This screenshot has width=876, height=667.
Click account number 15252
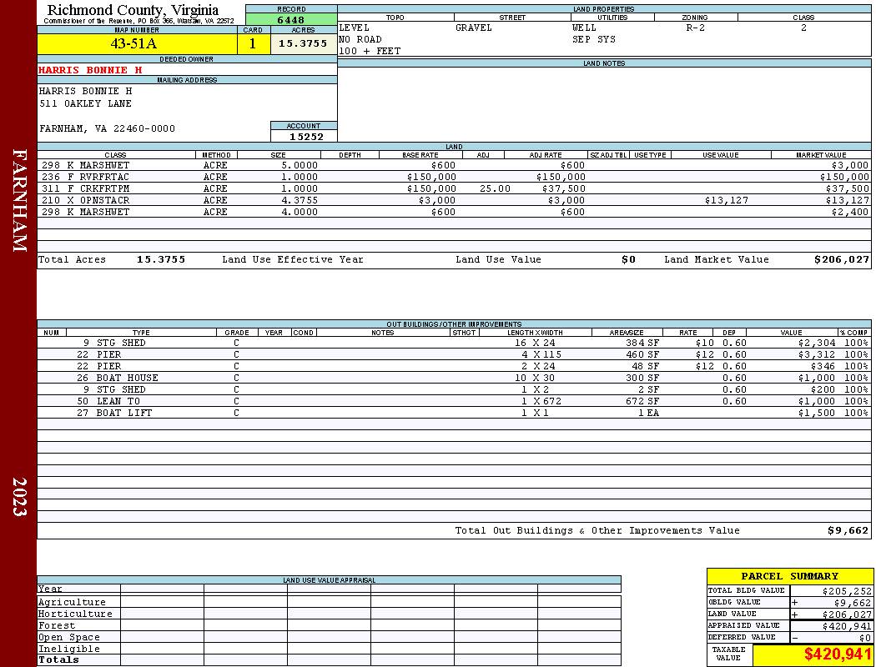[x=306, y=137]
